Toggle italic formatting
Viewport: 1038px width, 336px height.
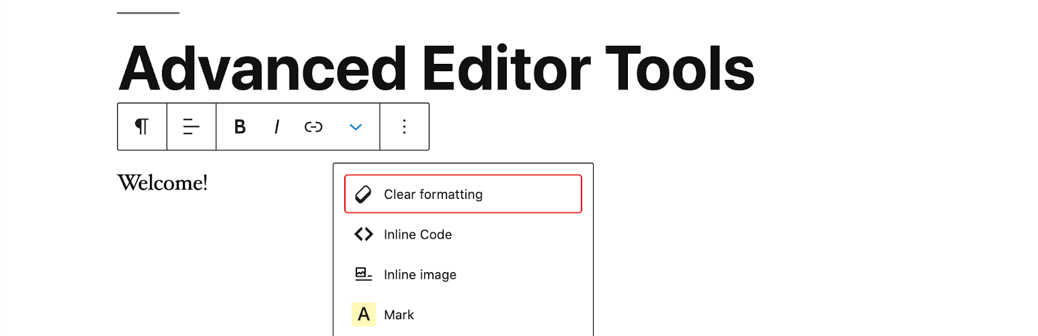click(276, 126)
